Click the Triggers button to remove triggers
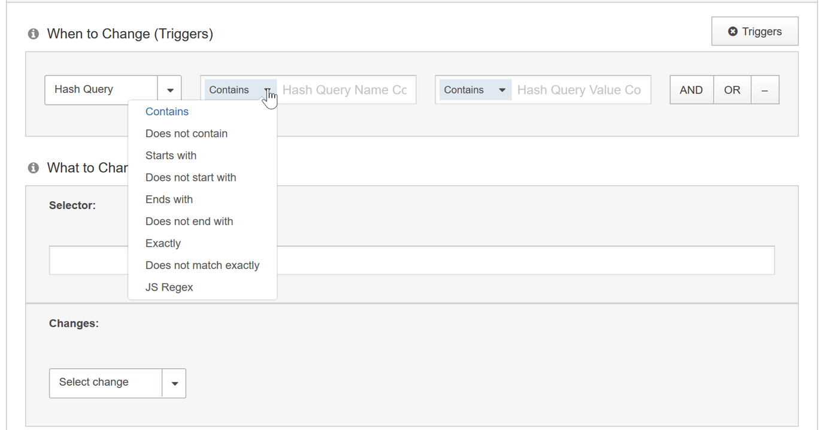Image resolution: width=824 pixels, height=430 pixels. (x=755, y=31)
